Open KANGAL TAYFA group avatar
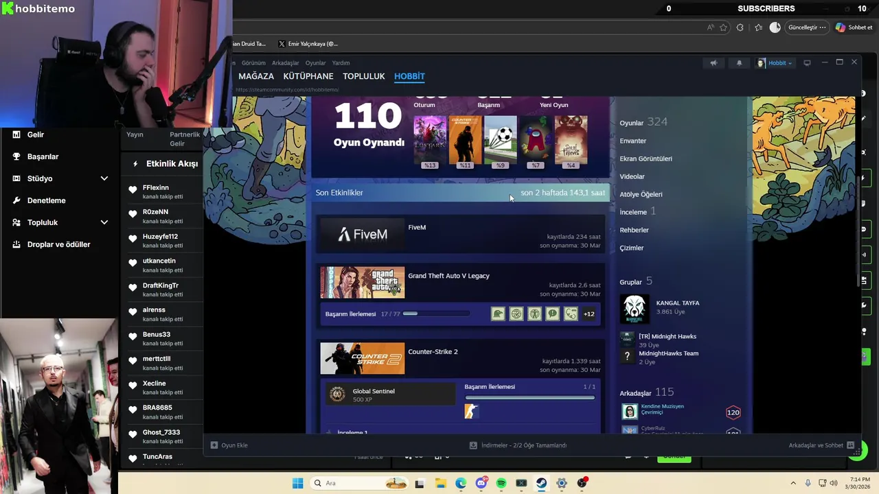Screen dimensions: 879x494 [635, 309]
